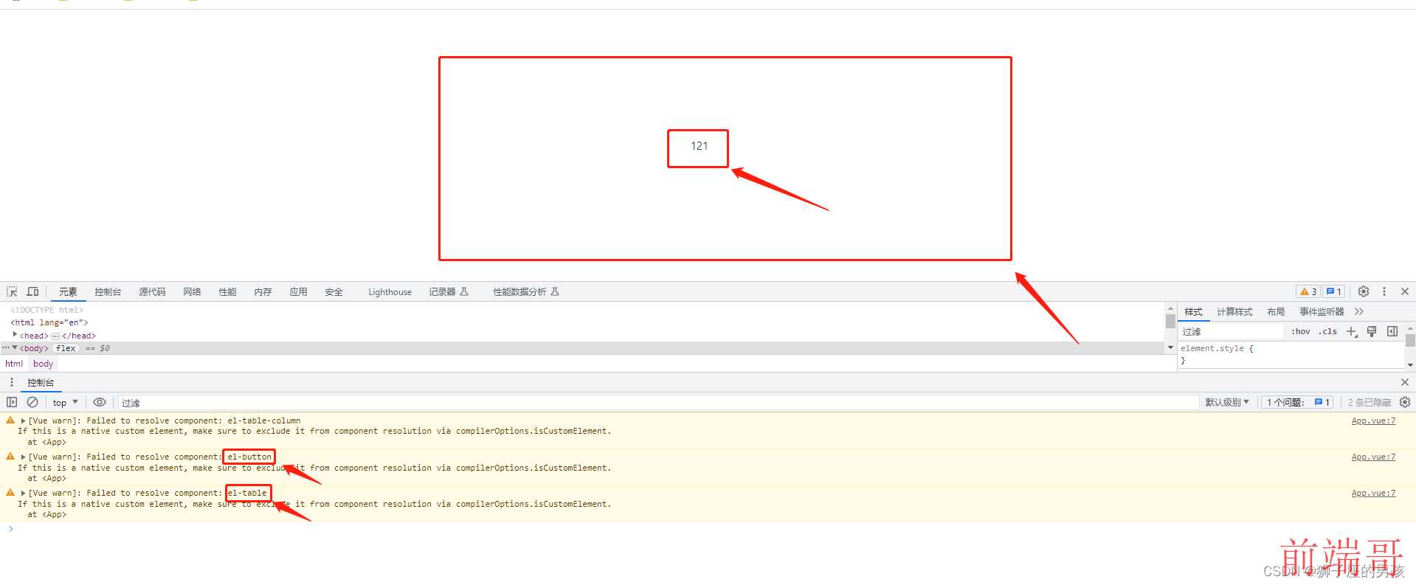Image resolution: width=1416 pixels, height=585 pixels.
Task: Expand the el-table-column warning message
Action: pos(23,420)
